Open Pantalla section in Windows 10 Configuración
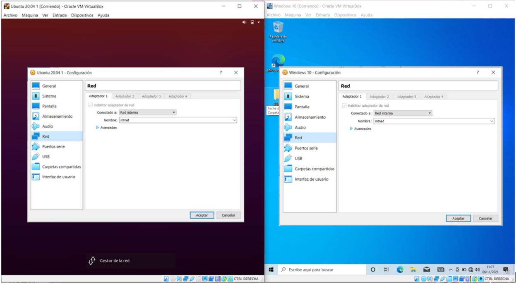 point(310,107)
